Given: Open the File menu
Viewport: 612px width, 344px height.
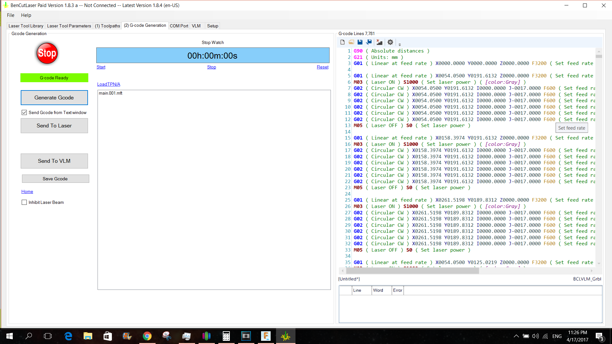Looking at the screenshot, I should [11, 15].
